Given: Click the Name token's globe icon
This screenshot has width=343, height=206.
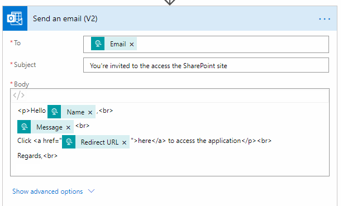Looking at the screenshot, I should [54, 112].
